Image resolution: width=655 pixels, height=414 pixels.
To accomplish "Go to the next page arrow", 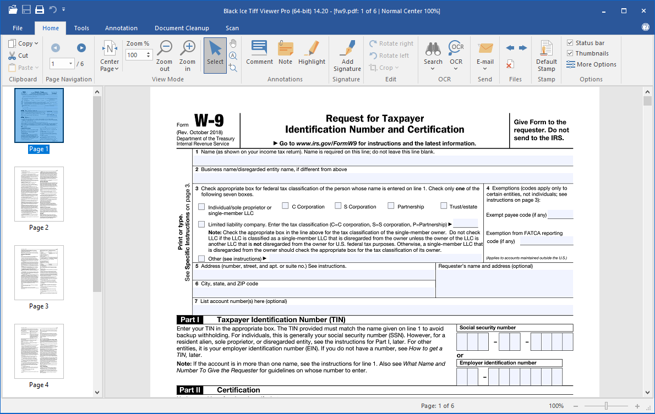I will (81, 48).
